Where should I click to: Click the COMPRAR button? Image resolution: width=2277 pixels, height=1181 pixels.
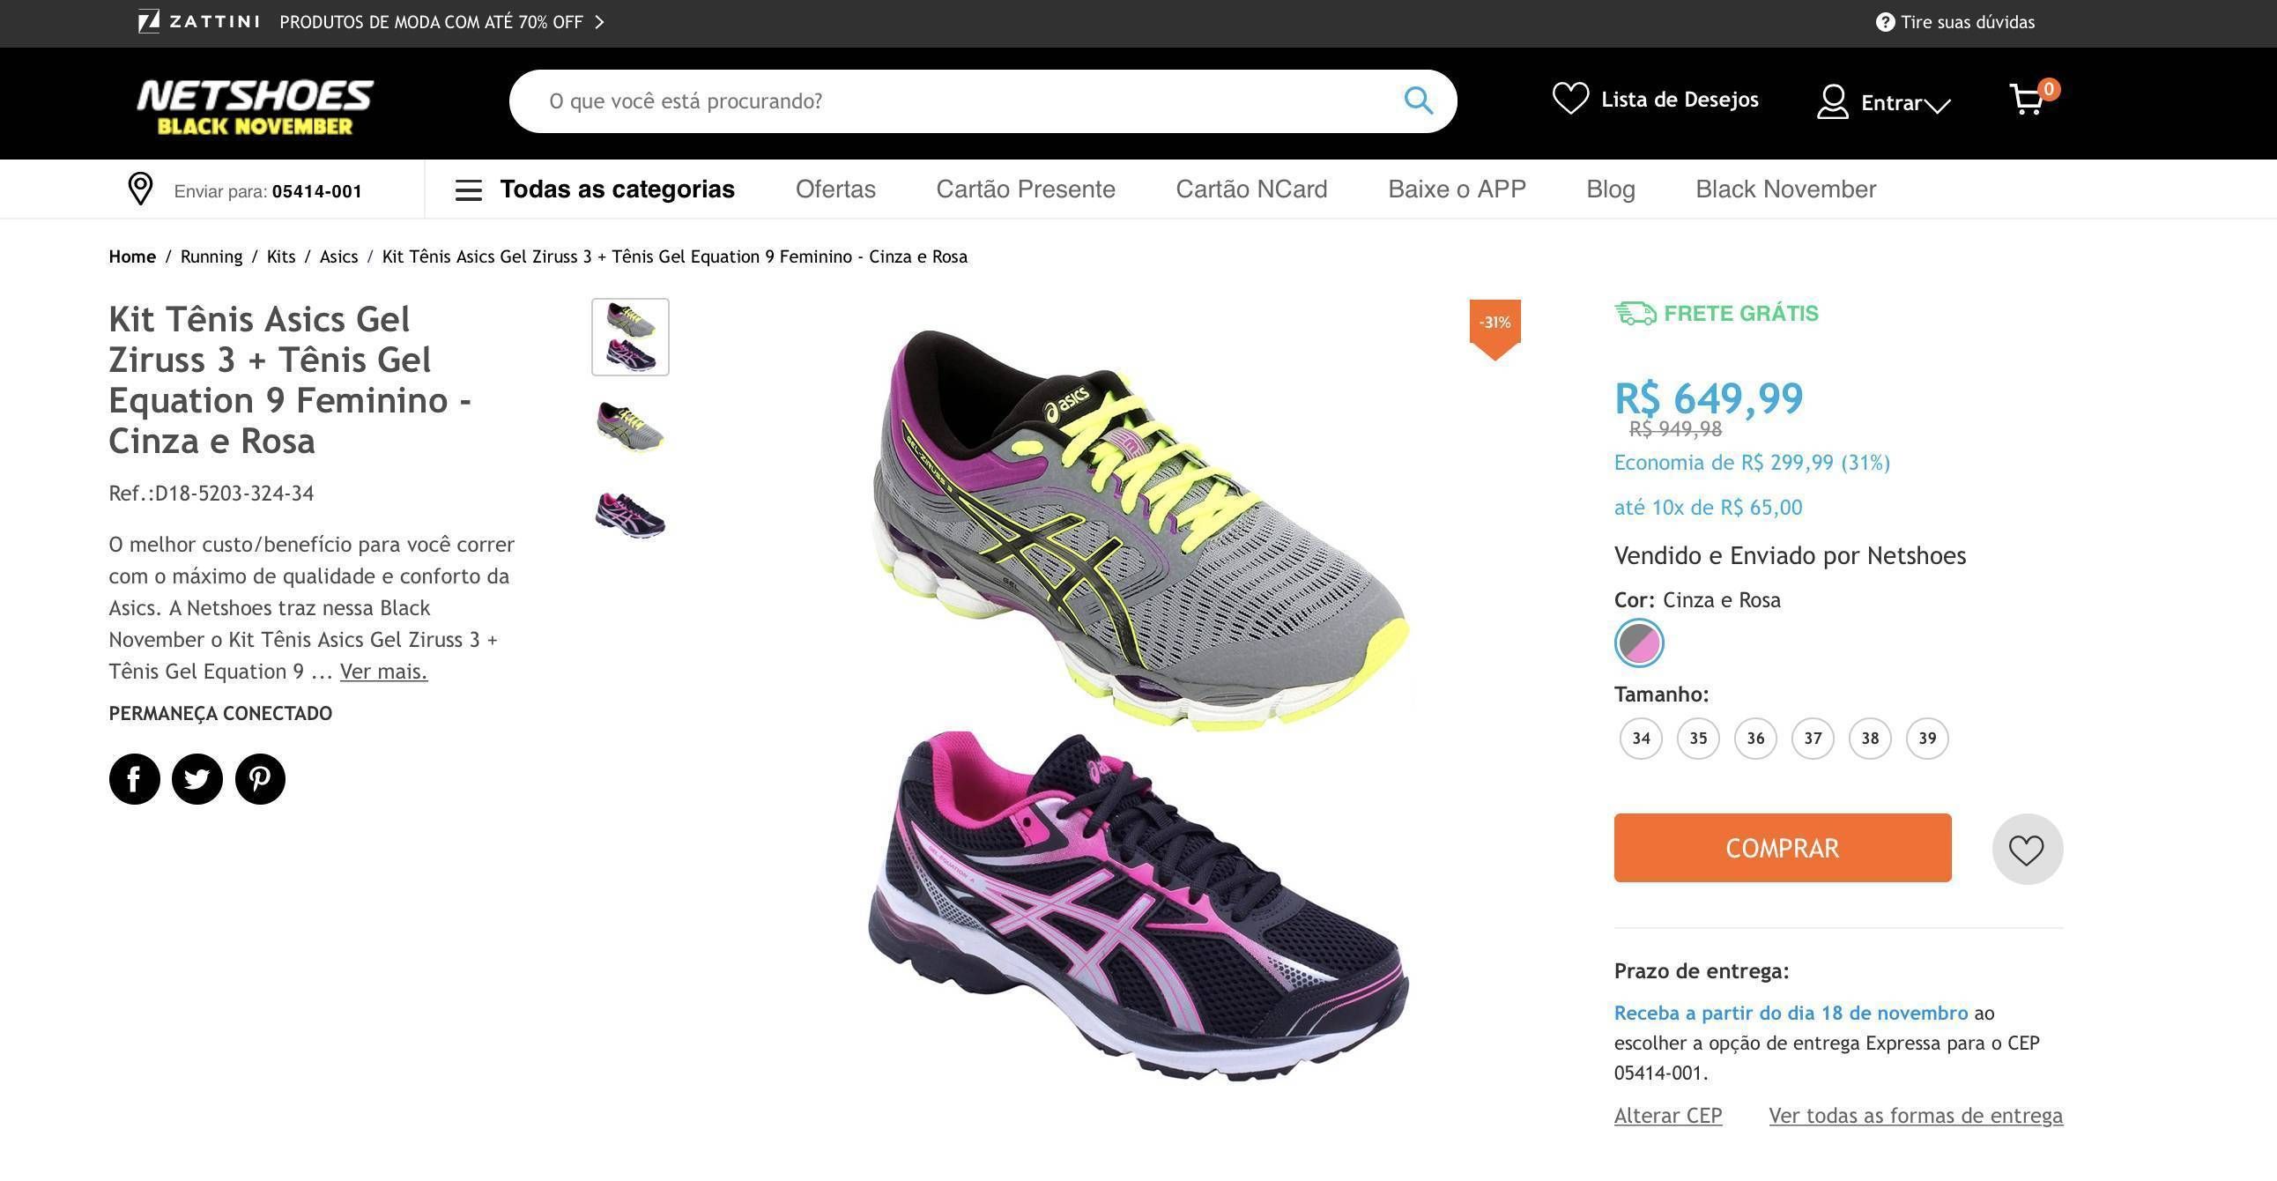pos(1782,848)
